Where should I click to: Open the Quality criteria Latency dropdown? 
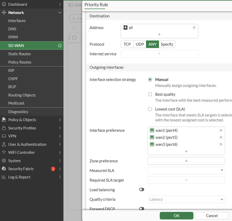coord(186,199)
